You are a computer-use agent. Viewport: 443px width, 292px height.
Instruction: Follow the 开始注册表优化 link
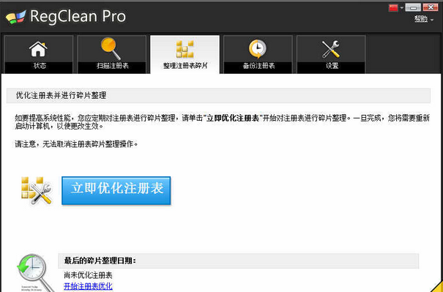point(88,286)
